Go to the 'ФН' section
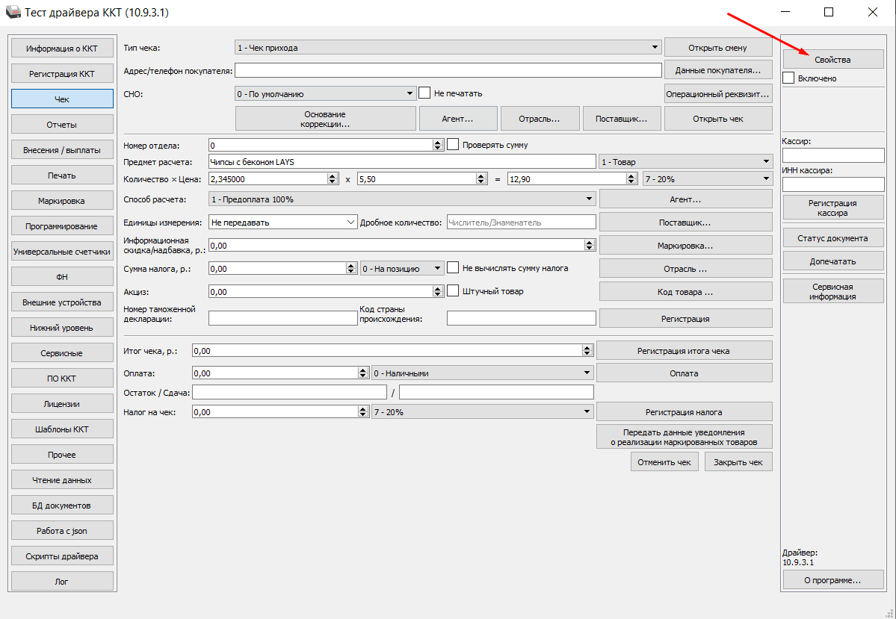The height and width of the screenshot is (619, 896). click(61, 277)
